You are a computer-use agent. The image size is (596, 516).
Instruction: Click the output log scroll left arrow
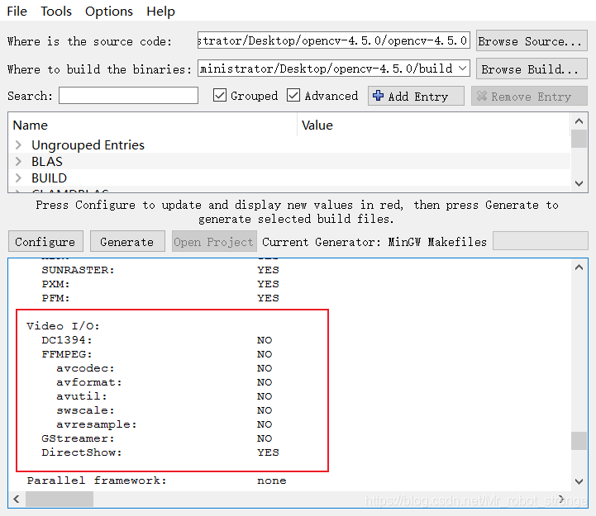pos(17,499)
